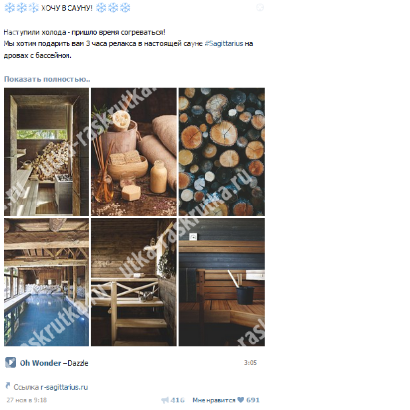Click the share megaphone icon

click(x=165, y=400)
